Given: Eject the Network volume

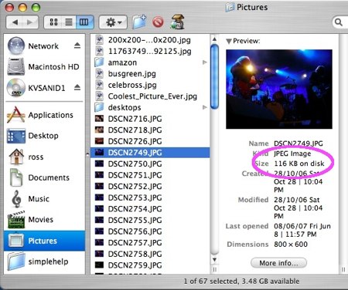Looking at the screenshot, I should pyautogui.click(x=77, y=46).
